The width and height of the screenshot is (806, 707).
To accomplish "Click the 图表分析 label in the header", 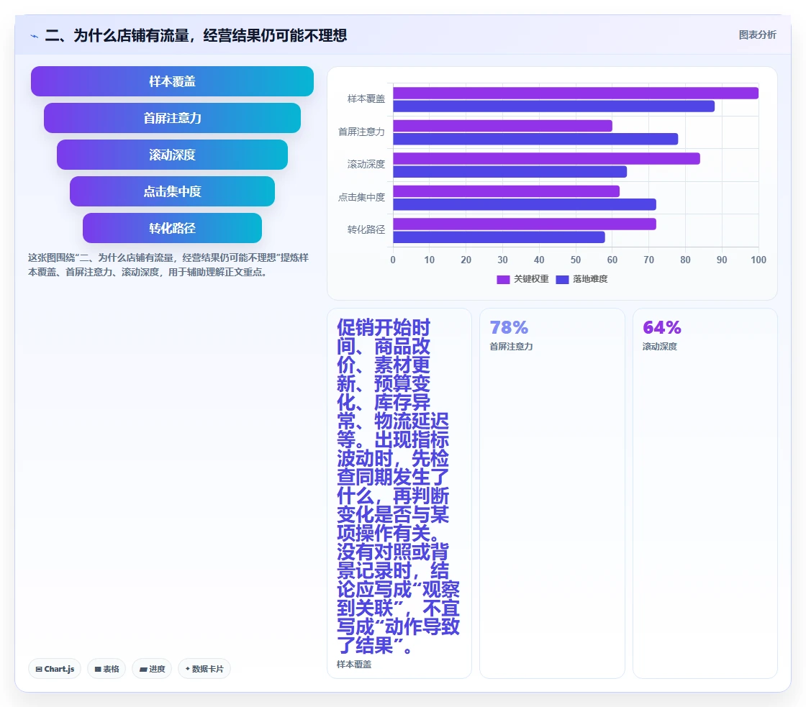I will (757, 35).
